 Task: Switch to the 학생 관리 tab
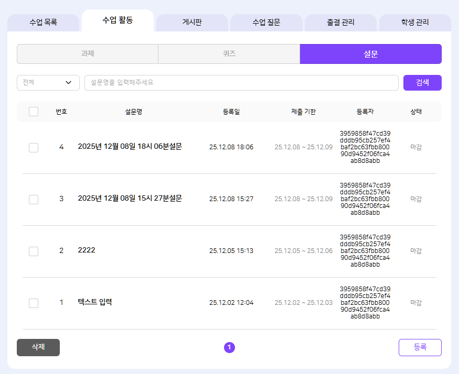tap(415, 23)
